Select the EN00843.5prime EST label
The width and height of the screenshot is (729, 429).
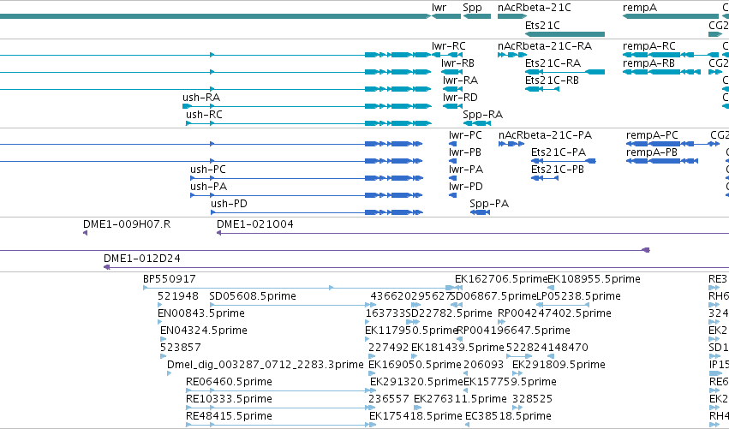coord(201,313)
